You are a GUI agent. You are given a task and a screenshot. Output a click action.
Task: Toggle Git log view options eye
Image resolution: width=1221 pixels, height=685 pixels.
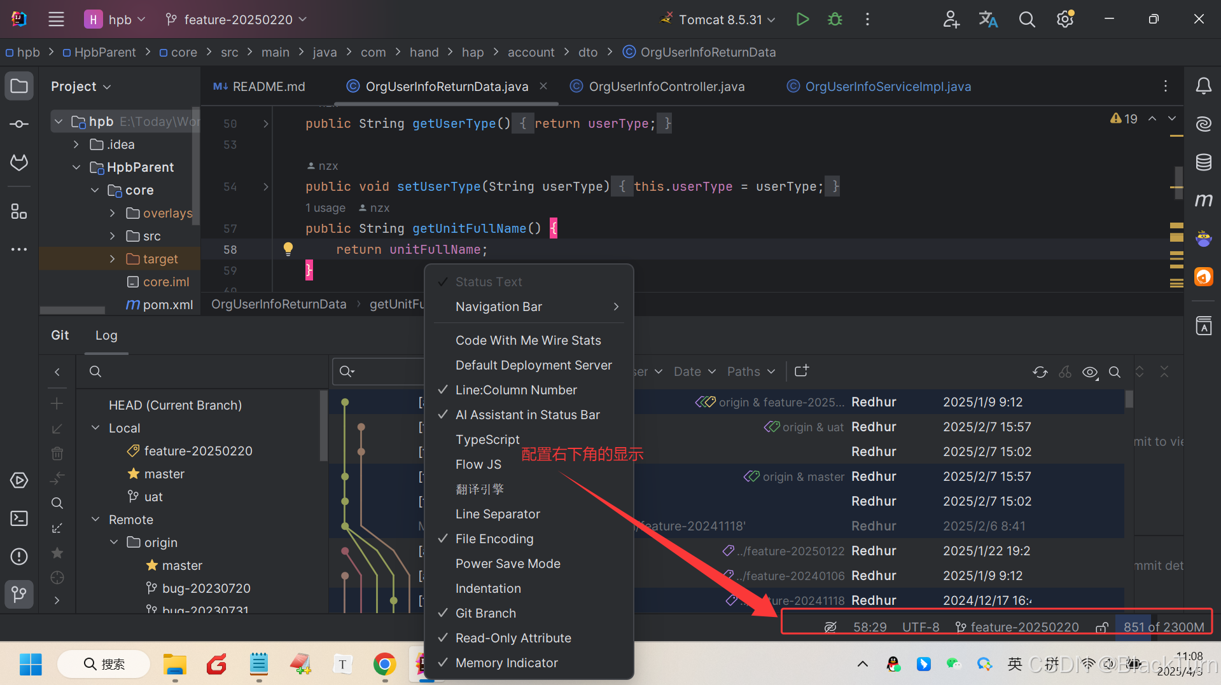(x=1090, y=372)
